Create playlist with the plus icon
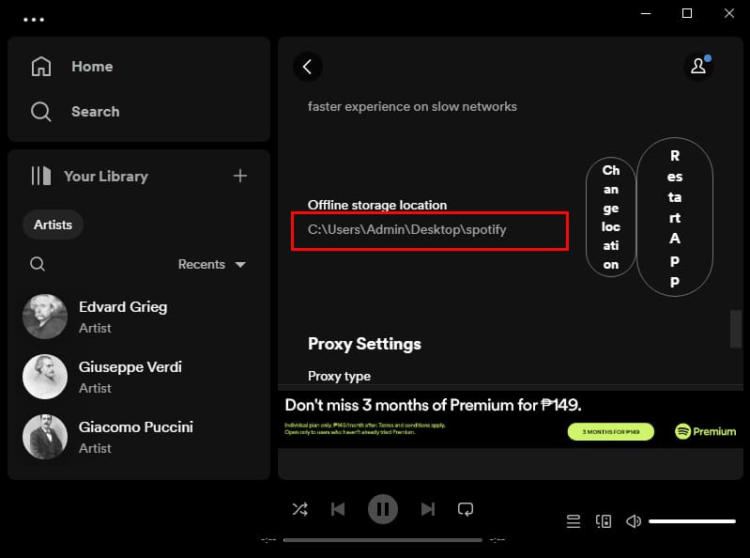750x558 pixels. tap(240, 176)
